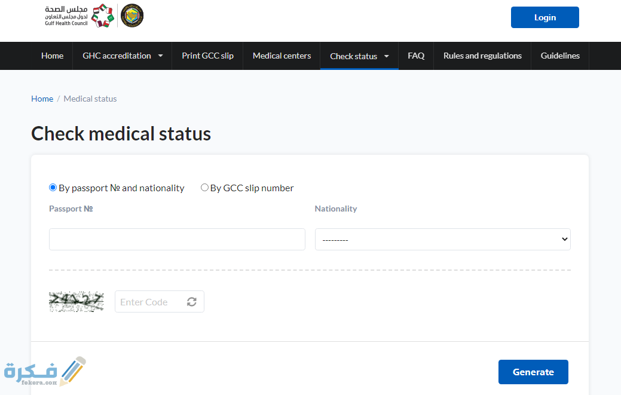Expand the Check status menu
The width and height of the screenshot is (621, 395).
click(x=359, y=56)
